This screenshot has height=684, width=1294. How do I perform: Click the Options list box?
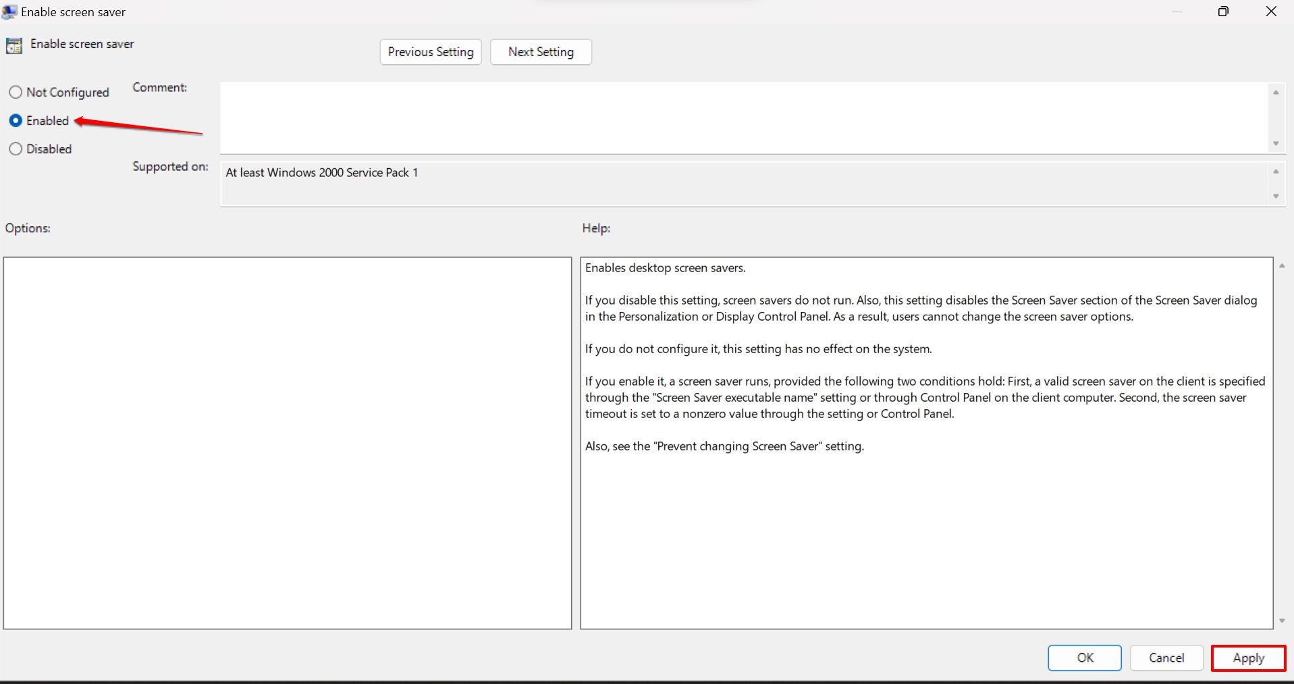click(288, 443)
